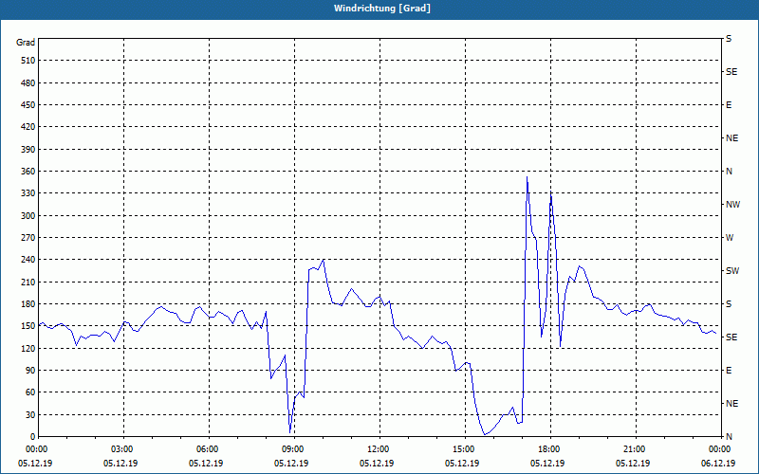This screenshot has height=474, width=759.
Task: Click the '05.12.19' date under '12:00'
Action: click(x=377, y=464)
